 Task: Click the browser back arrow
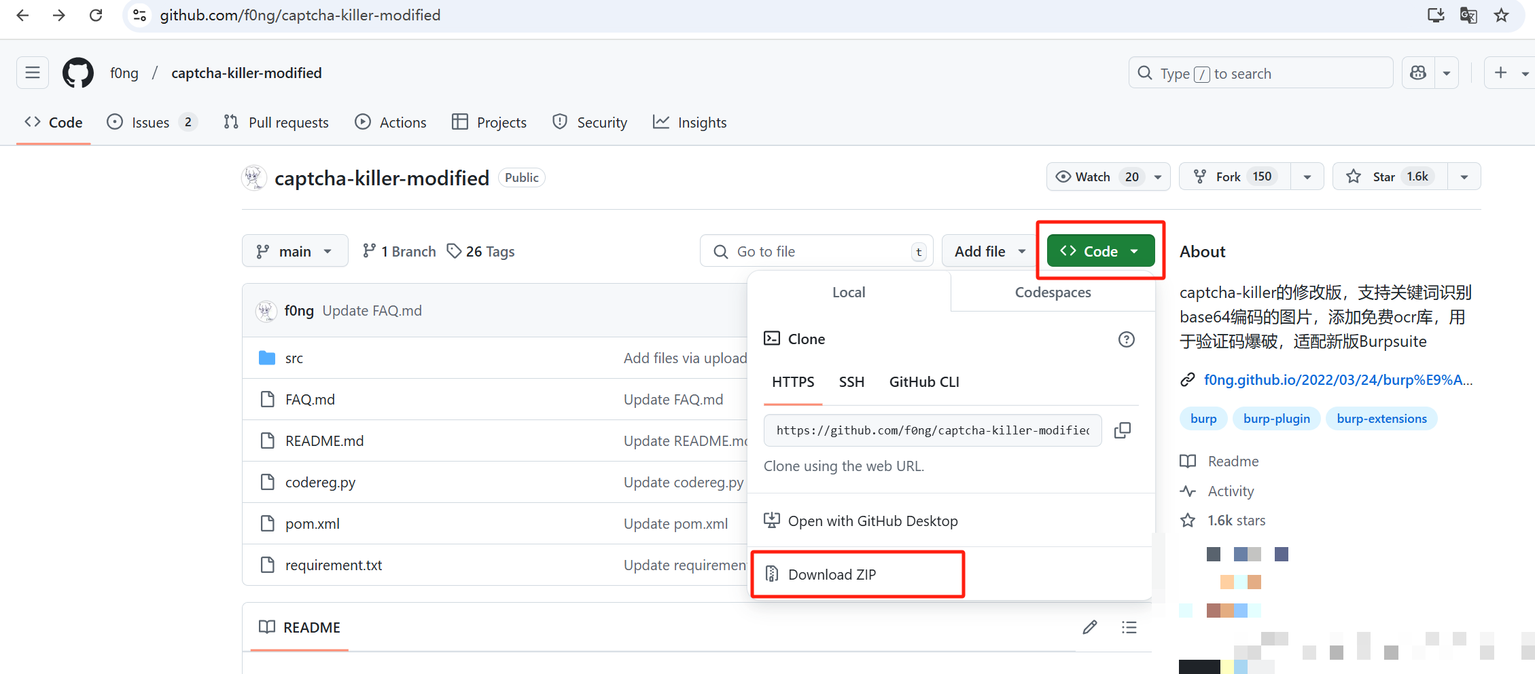[x=22, y=15]
